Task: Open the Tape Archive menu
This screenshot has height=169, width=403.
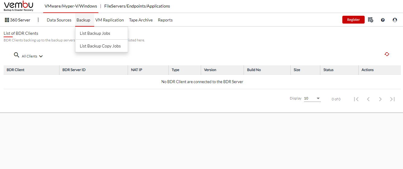Action: (x=141, y=20)
